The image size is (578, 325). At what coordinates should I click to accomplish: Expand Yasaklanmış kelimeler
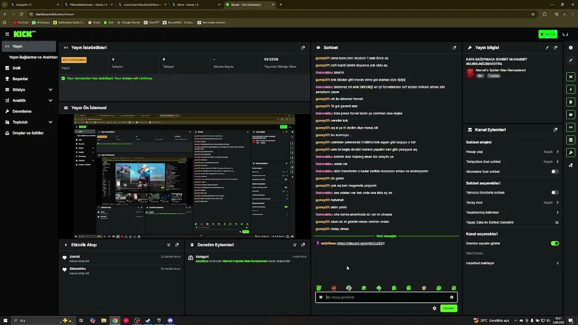pos(512,213)
